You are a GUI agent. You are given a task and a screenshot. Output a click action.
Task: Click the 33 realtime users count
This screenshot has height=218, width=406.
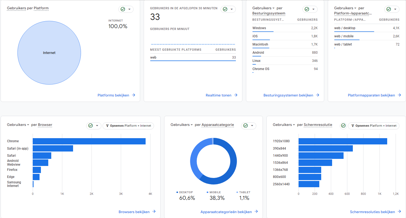(155, 17)
